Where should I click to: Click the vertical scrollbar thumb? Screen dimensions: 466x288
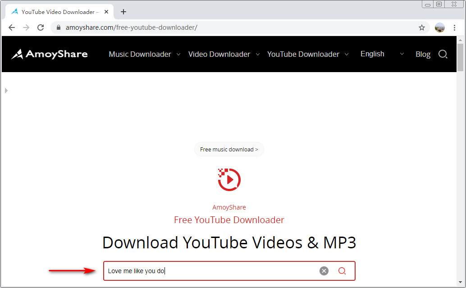tap(460, 57)
